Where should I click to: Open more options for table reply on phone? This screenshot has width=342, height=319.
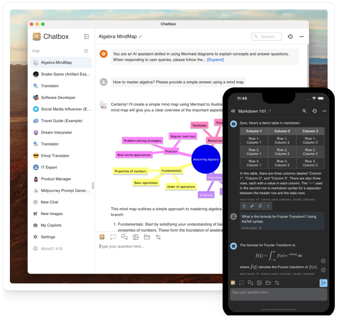pyautogui.click(x=268, y=206)
